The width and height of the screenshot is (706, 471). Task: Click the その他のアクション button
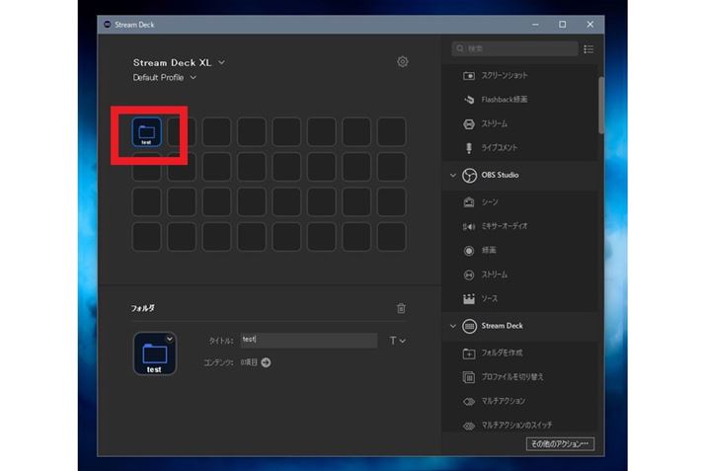[x=560, y=443]
